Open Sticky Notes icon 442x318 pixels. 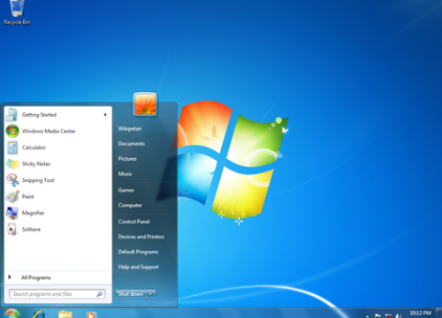tap(12, 164)
